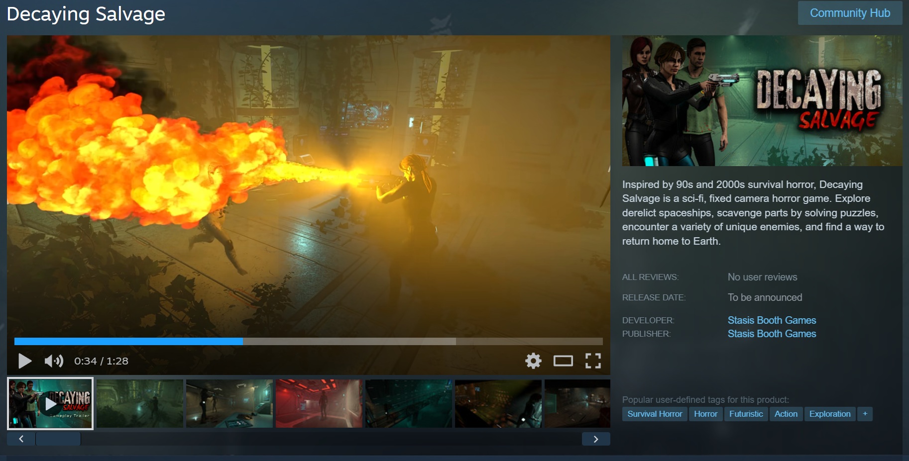Screen dimensions: 909x461
Task: Click 'Popular user-defined tags for this product:' text
Action: pos(705,400)
